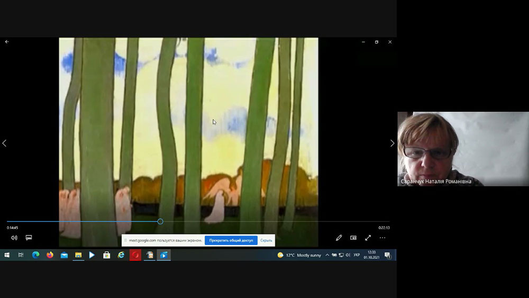Click the Скрыть link in the sharing bar
Viewport: 529px width, 298px height.
point(266,240)
